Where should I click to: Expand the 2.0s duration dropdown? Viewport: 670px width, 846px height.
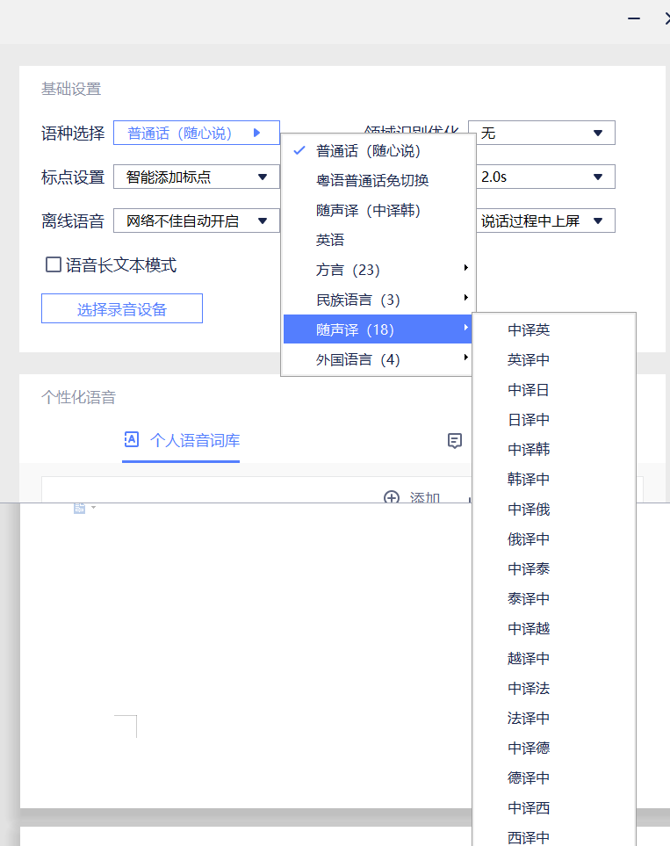click(542, 177)
